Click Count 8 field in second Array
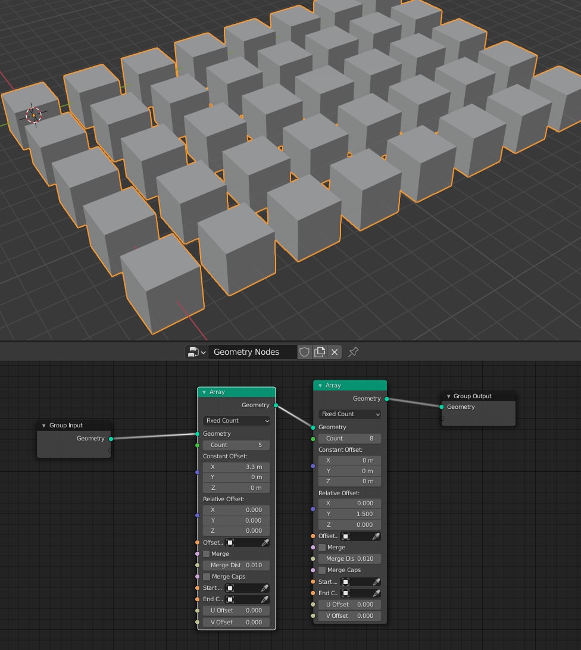 349,438
